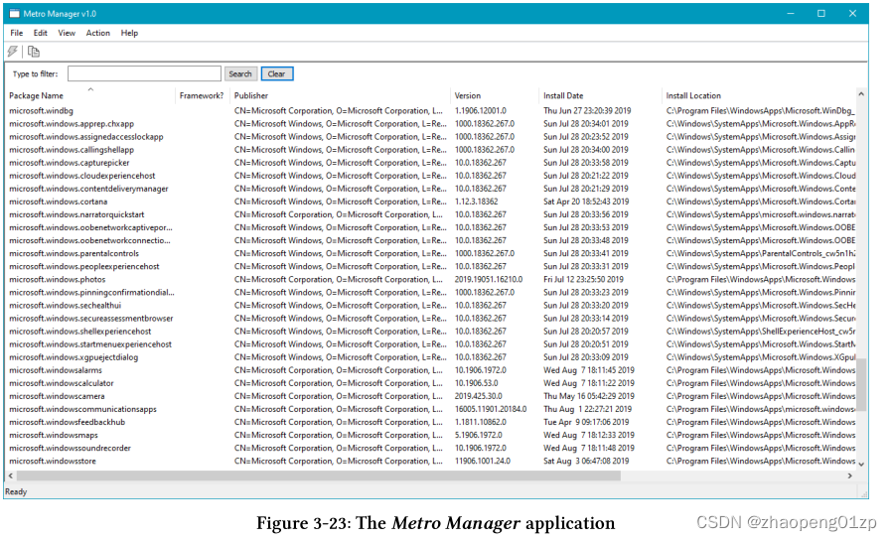Viewport: 892px width, 541px height.
Task: Select the microsoft.windows.photos row
Action: pyautogui.click(x=431, y=280)
